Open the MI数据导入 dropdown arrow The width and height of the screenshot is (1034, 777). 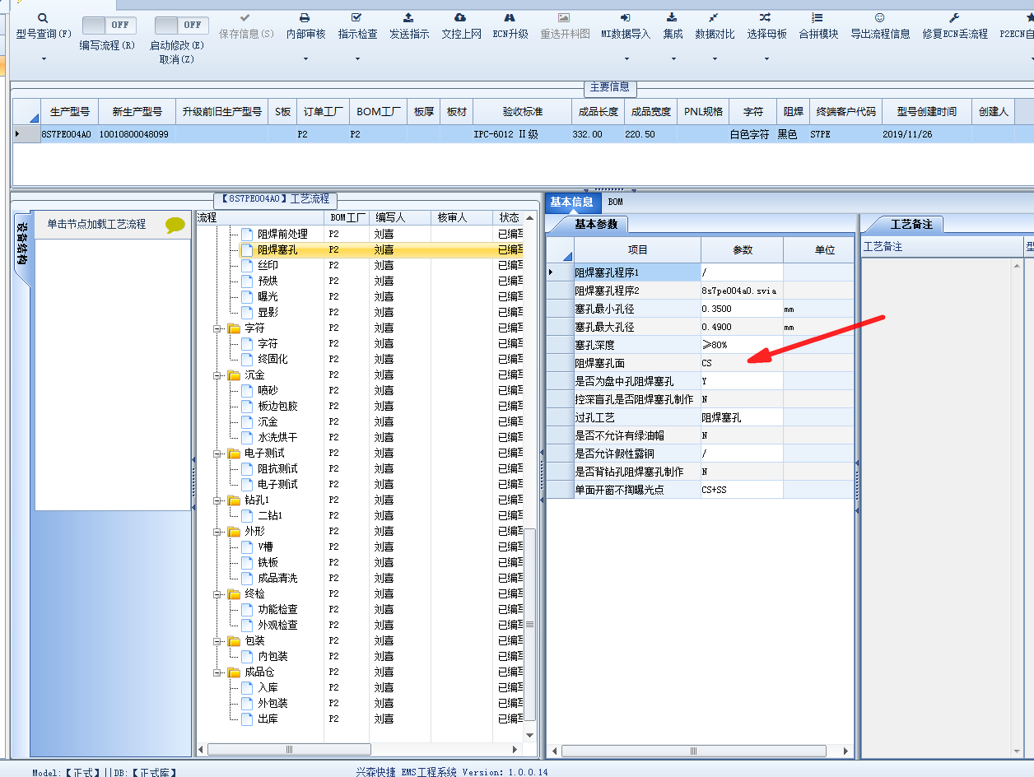(626, 58)
